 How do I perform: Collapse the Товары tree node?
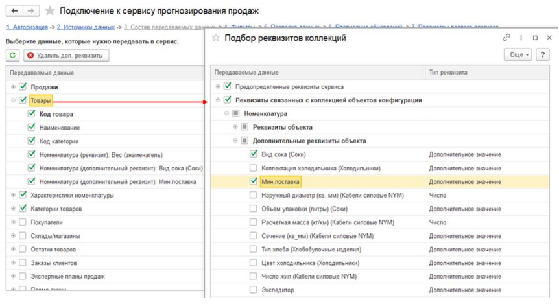(x=13, y=100)
